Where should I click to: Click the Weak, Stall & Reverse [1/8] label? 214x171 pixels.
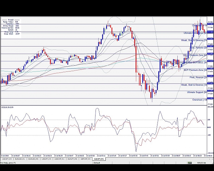click(x=194, y=85)
